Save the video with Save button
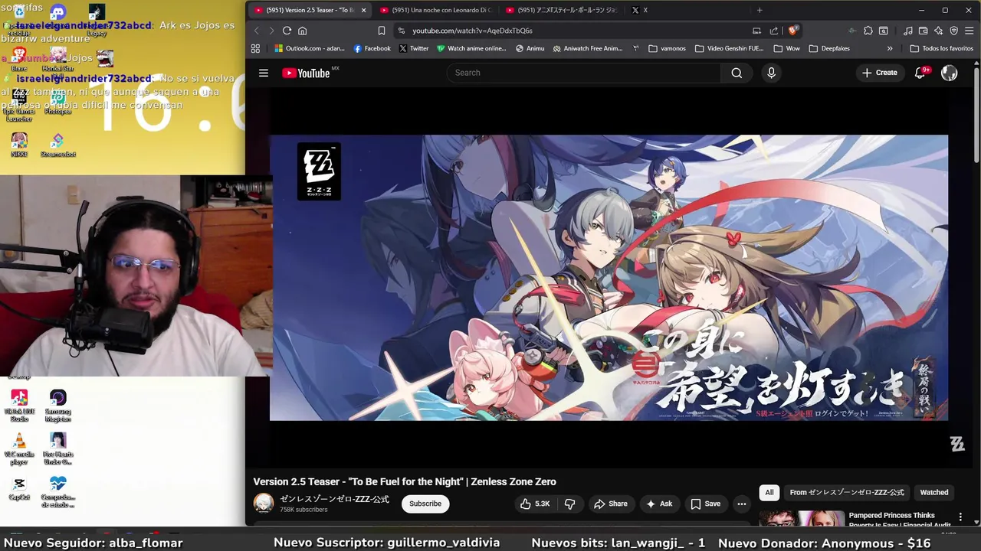The height and width of the screenshot is (551, 981). (706, 504)
